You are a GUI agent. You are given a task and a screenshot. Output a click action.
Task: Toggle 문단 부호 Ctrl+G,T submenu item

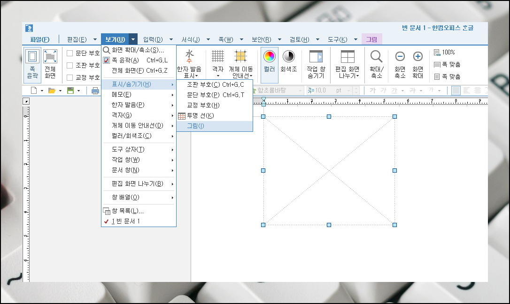point(215,95)
